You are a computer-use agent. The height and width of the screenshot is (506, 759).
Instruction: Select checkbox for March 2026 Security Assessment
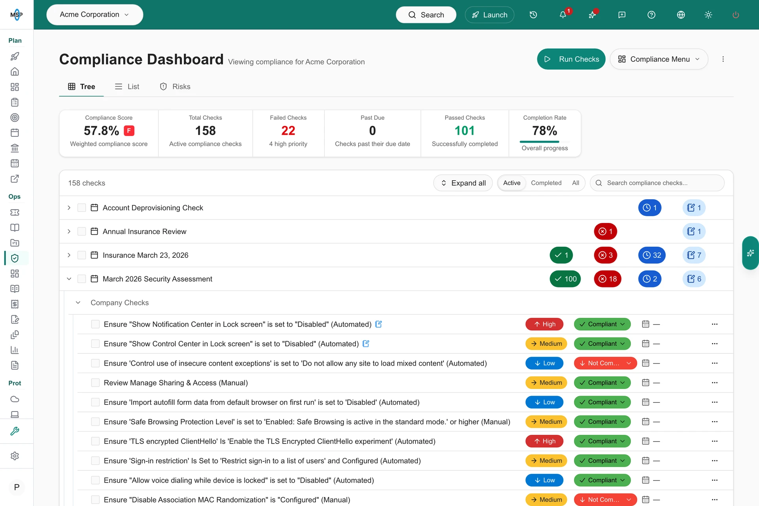coord(81,279)
